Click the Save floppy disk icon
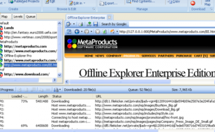This screenshot has width=215, height=132. pos(96,24)
